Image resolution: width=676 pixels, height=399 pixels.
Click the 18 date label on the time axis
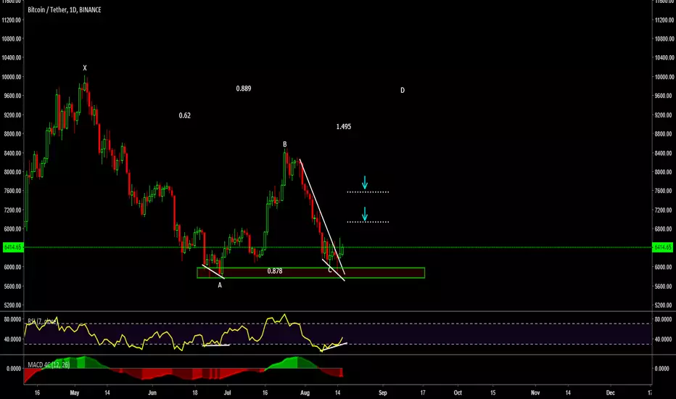(x=195, y=392)
